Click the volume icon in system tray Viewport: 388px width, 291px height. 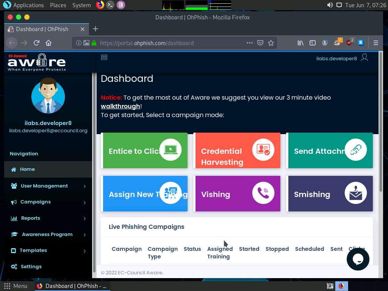coord(330,5)
